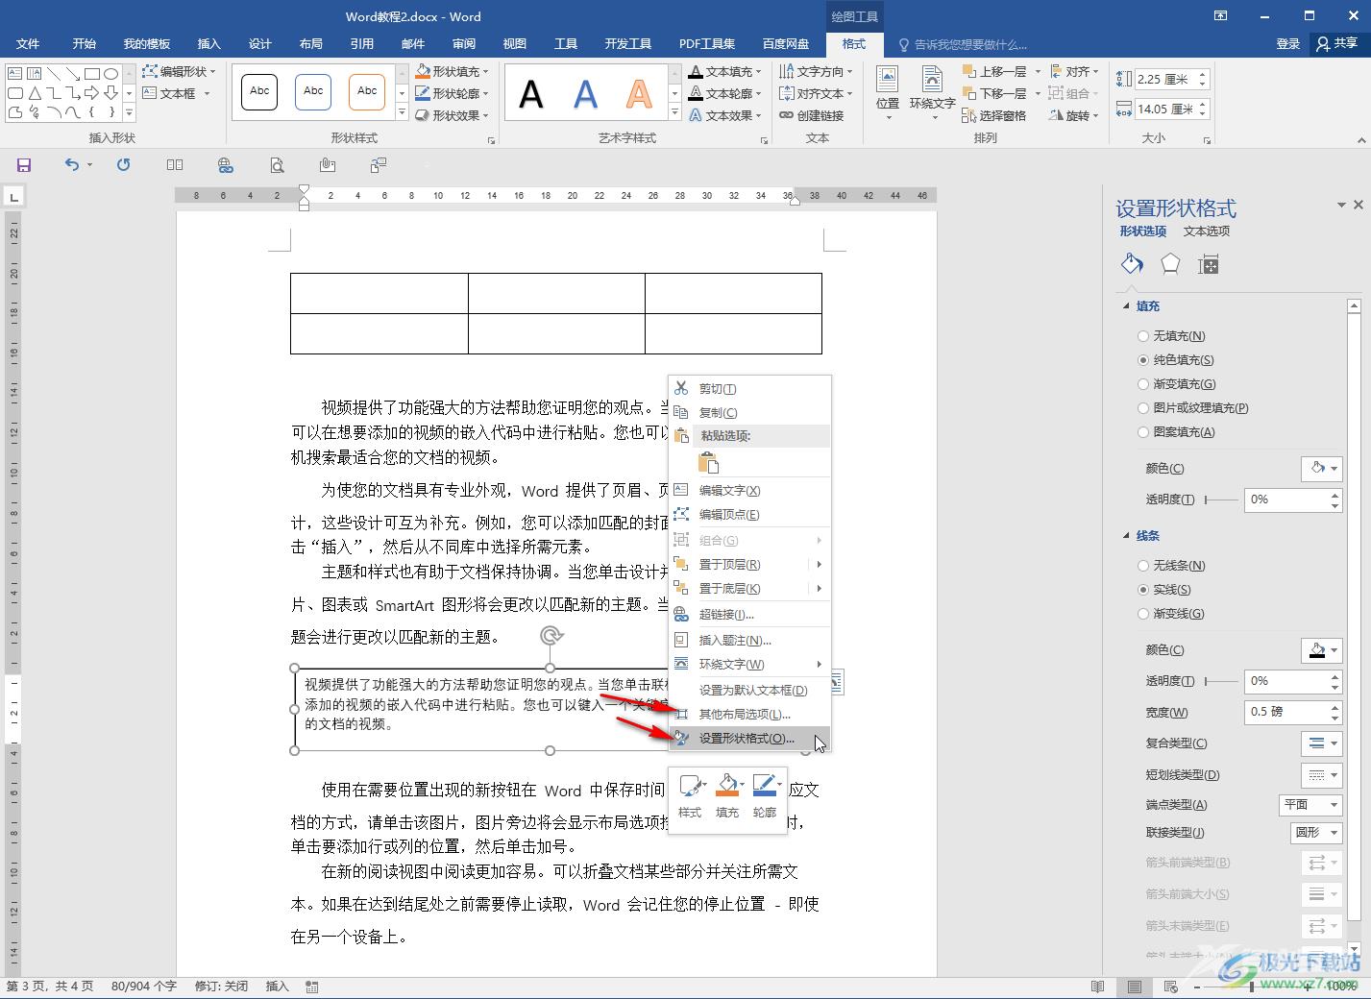The height and width of the screenshot is (999, 1371).
Task: Collapse the Fill section header
Action: click(1141, 306)
